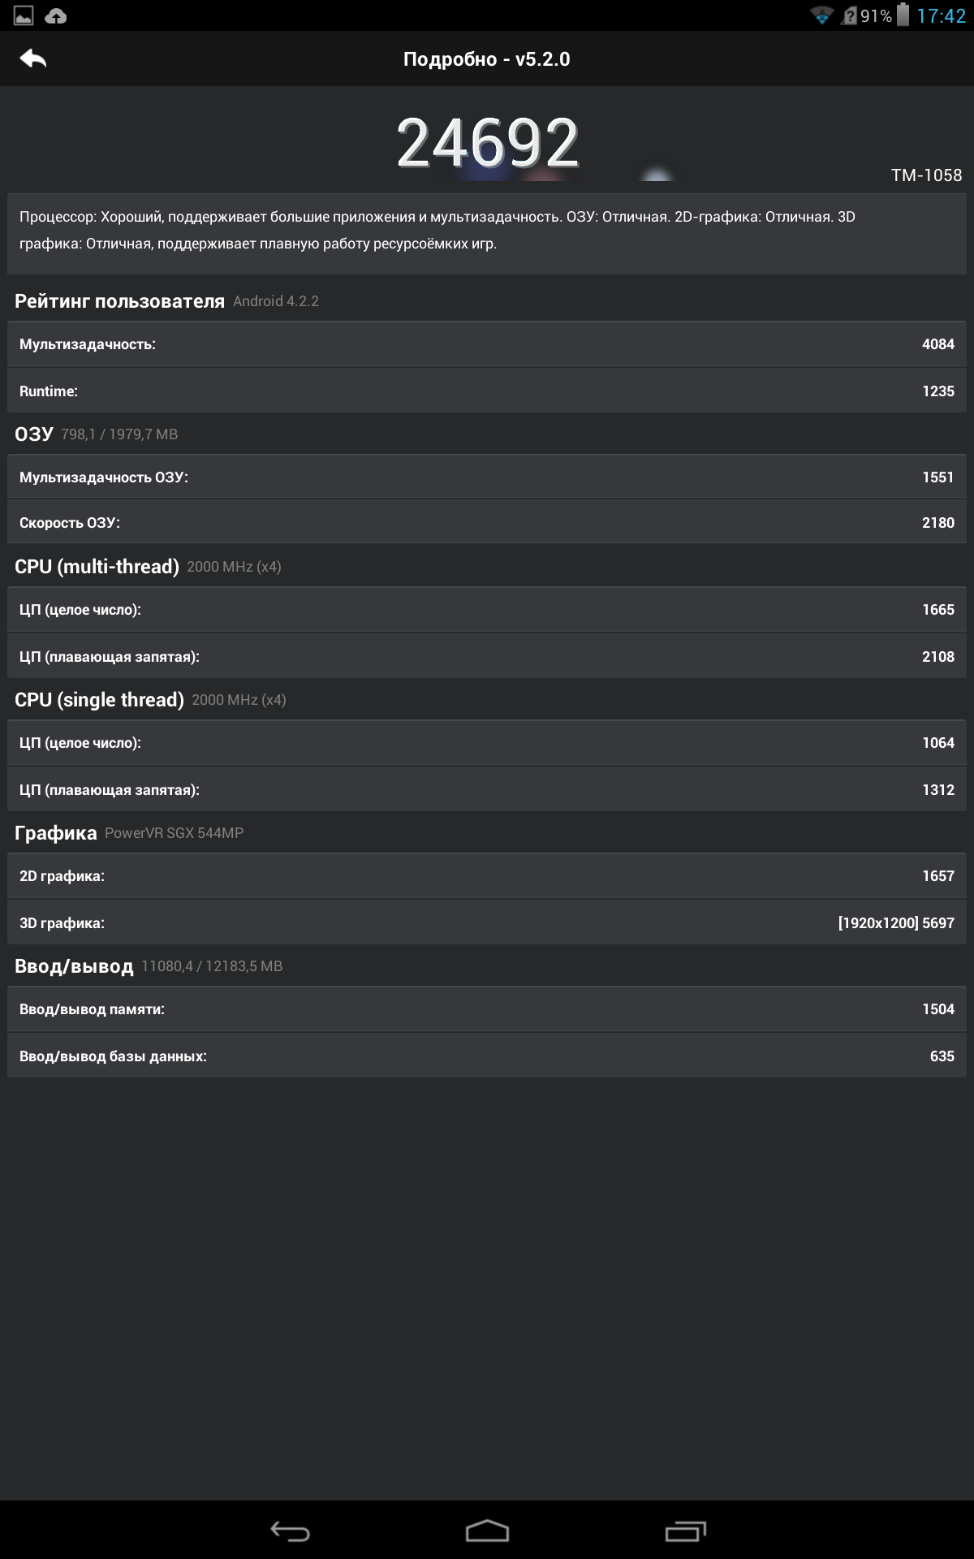Screen dimensions: 974x1559
Task: Tap the Wi-Fi status icon
Action: [x=821, y=15]
